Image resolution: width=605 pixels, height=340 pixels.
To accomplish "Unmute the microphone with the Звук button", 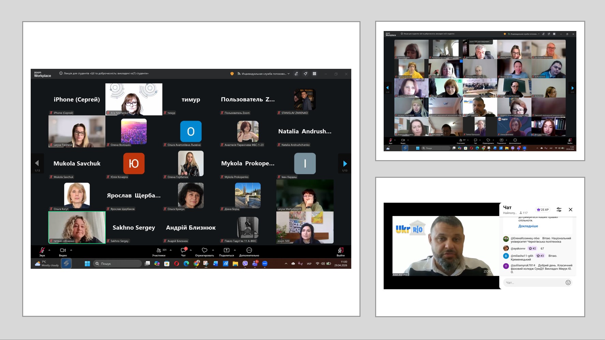I will [42, 250].
